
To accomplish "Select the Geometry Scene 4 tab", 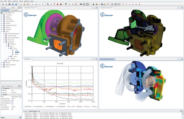I will pos(106,8).
